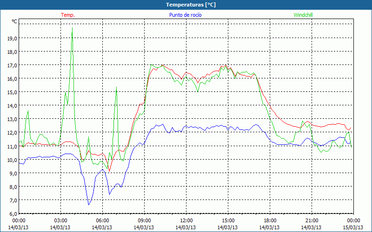Click the 12:00 time axis label
The width and height of the screenshot is (372, 232).
[186, 221]
